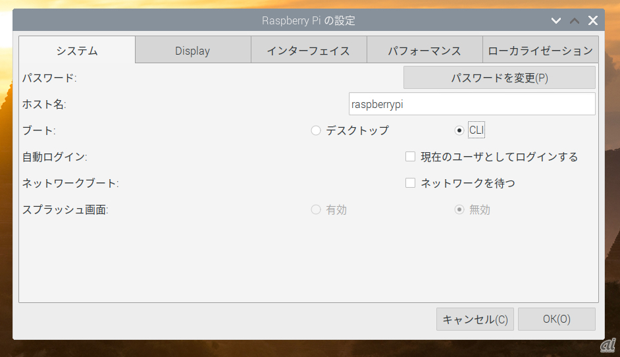
Task: Click the ブート: label
Action: pos(39,130)
